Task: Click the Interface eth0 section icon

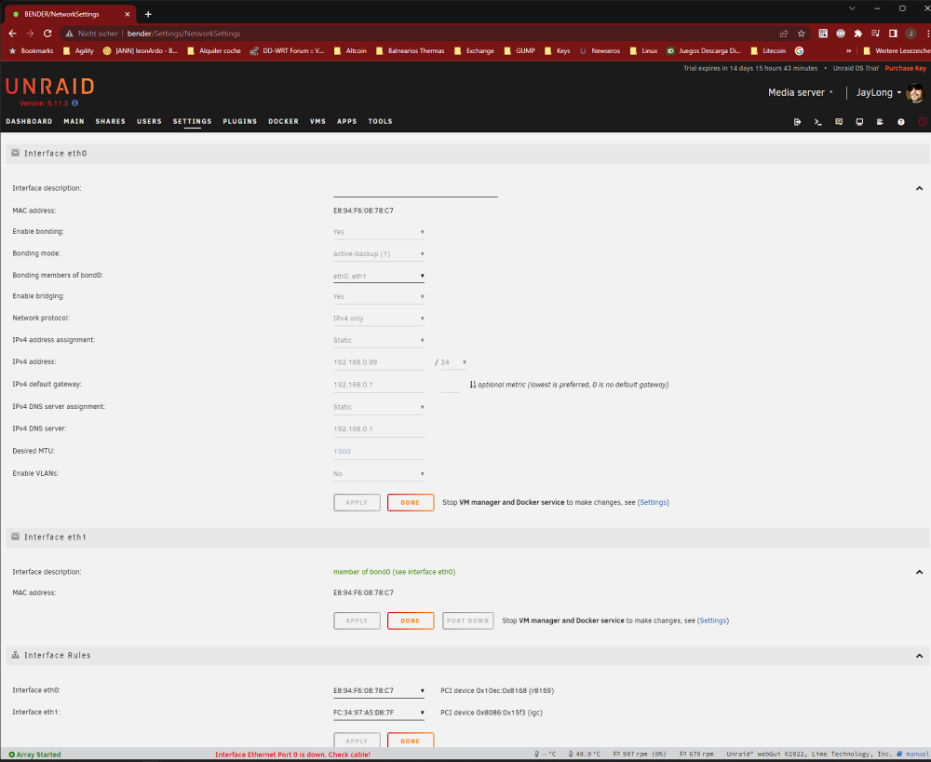Action: pyautogui.click(x=16, y=153)
